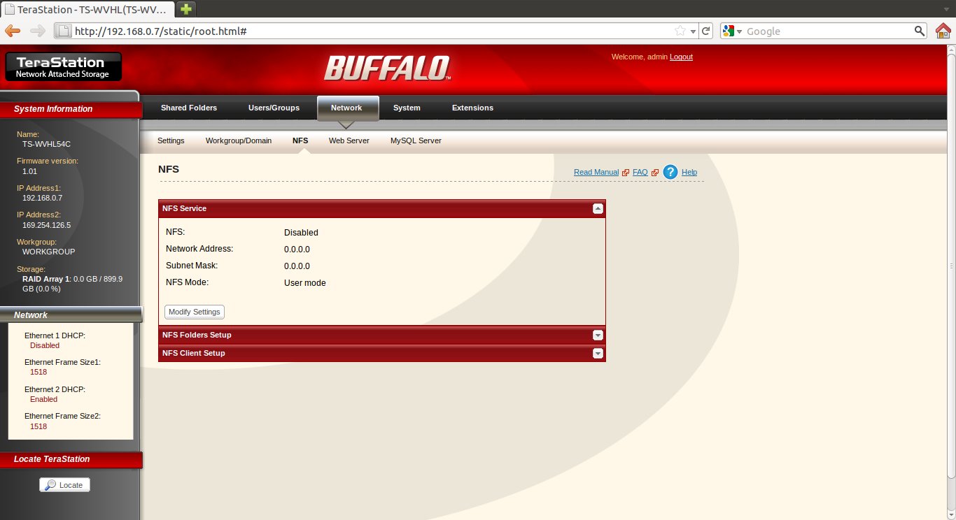Click the Google search input field
This screenshot has height=520, width=956.
click(x=828, y=31)
